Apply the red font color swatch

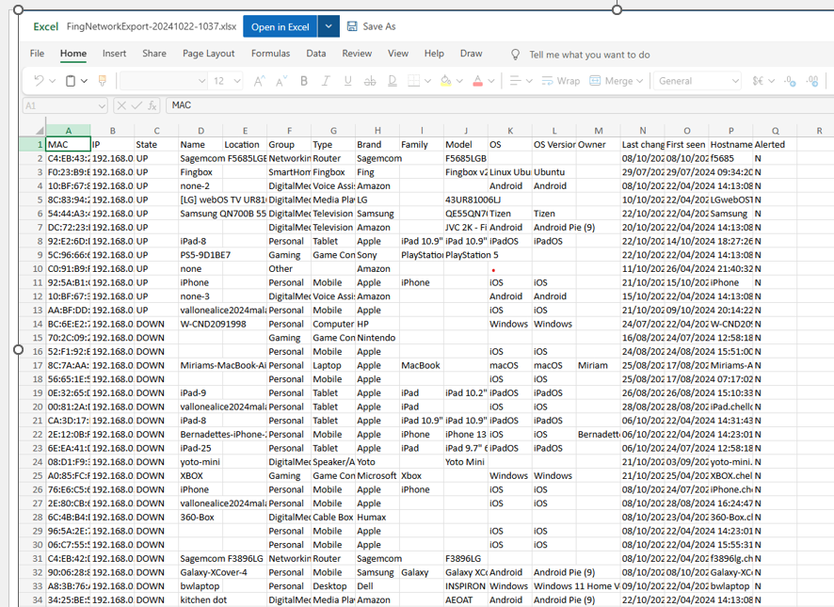477,81
